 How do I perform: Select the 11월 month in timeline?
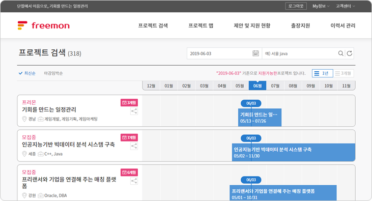coord(347,85)
